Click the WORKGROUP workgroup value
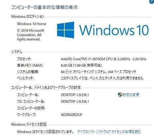 point(72,115)
